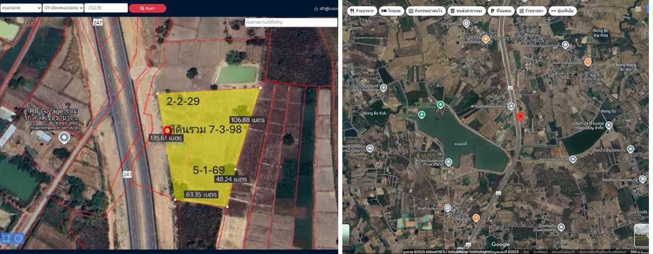
Task: Click the 48.24 เมตร measurement label
Action: click(x=231, y=179)
